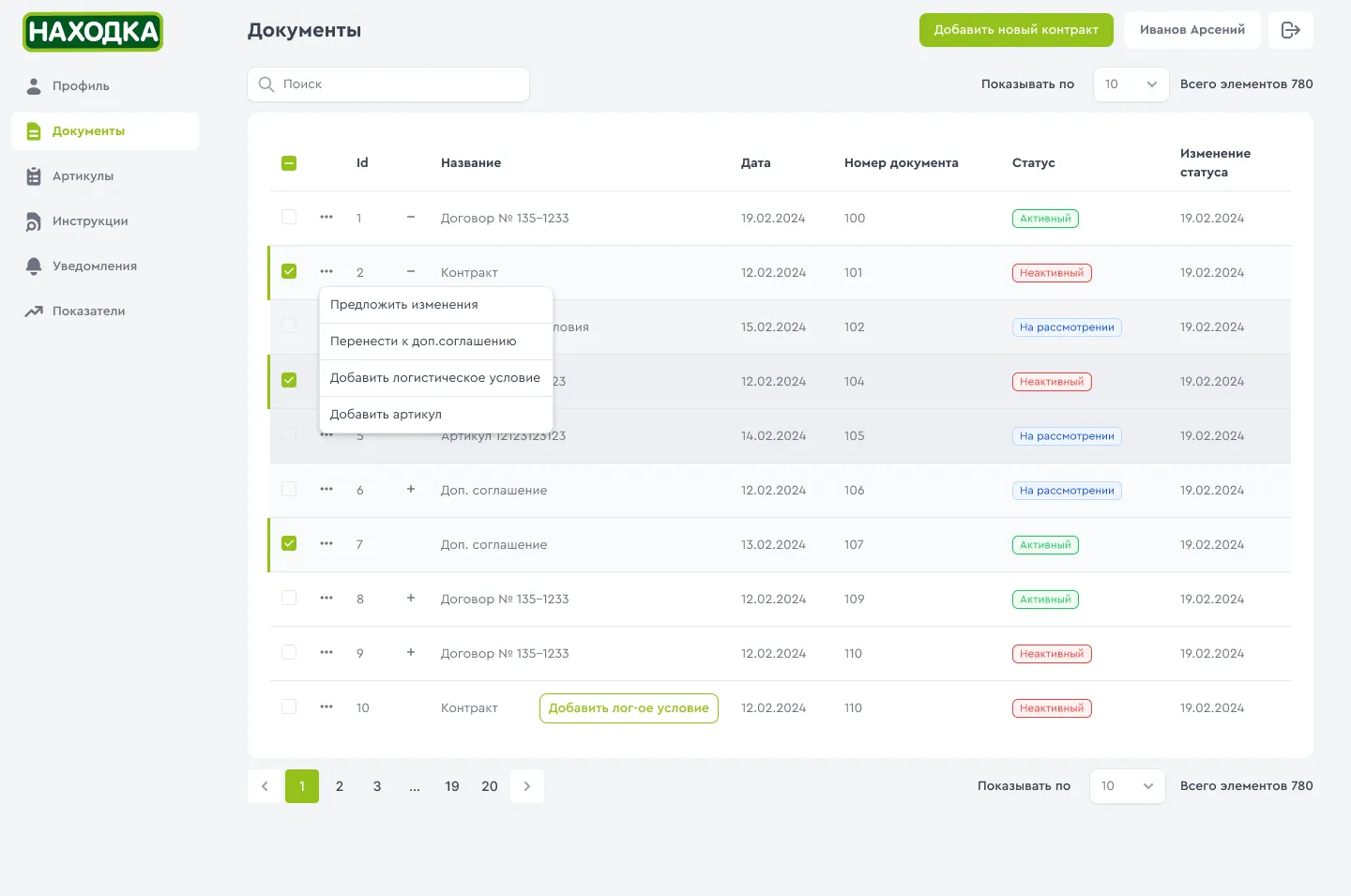Image resolution: width=1351 pixels, height=896 pixels.
Task: Click the Изменение статуса column header
Action: [x=1215, y=163]
